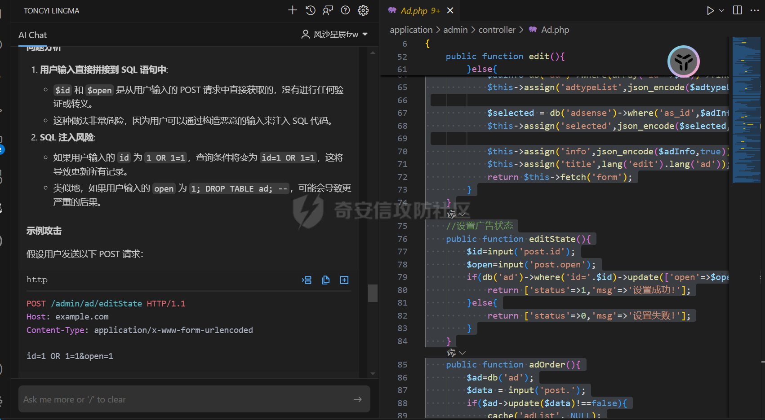765x420 pixels.
Task: Open Tongyi Lingma settings gear
Action: pos(363,10)
